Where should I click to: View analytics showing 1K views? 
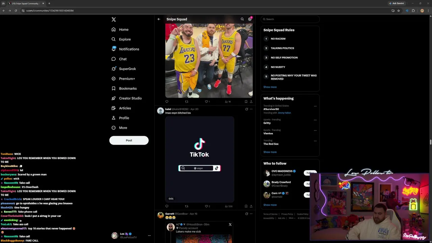click(228, 102)
